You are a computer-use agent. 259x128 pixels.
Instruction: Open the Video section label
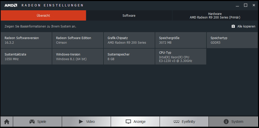[x=90, y=122]
